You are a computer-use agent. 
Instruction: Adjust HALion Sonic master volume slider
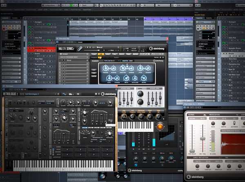click(x=93, y=50)
